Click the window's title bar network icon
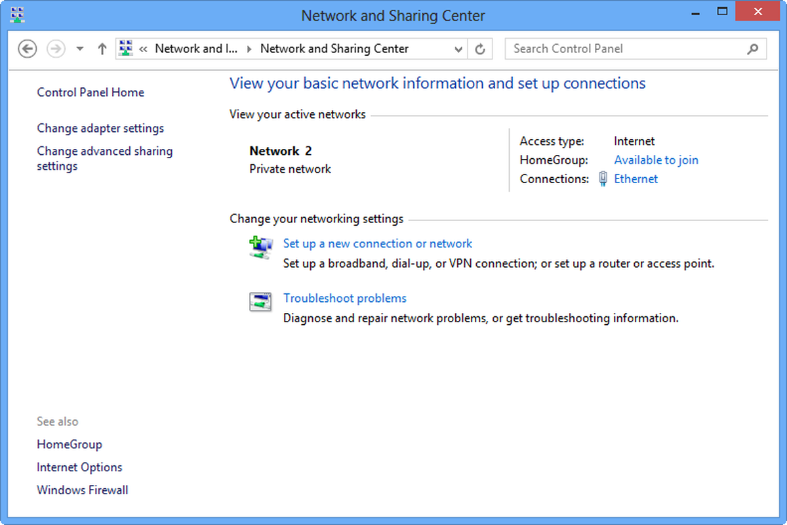Viewport: 787px width, 525px height. tap(16, 14)
